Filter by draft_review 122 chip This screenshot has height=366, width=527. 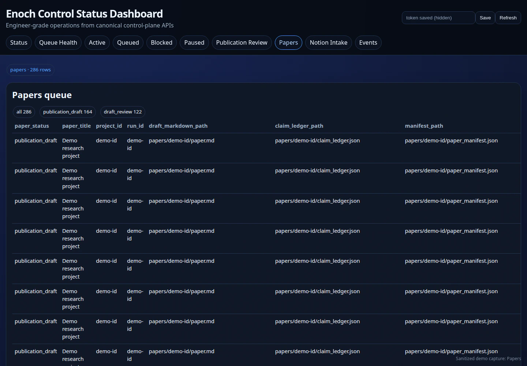[x=123, y=112]
